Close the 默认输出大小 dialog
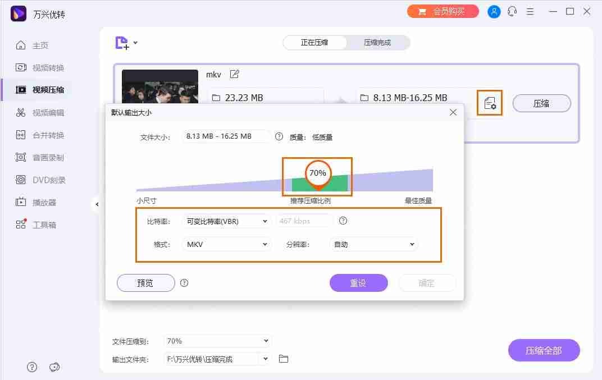Screen dimensions: 602x380 pos(453,112)
